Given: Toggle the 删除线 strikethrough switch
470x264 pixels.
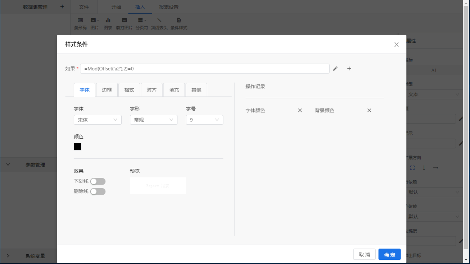Looking at the screenshot, I should 98,191.
